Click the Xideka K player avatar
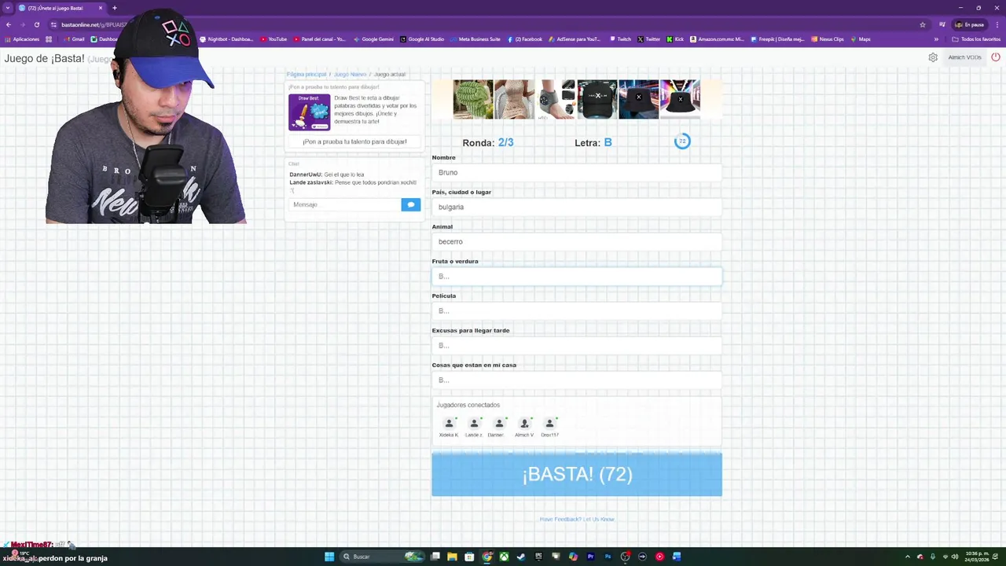The height and width of the screenshot is (566, 1006). point(449,424)
